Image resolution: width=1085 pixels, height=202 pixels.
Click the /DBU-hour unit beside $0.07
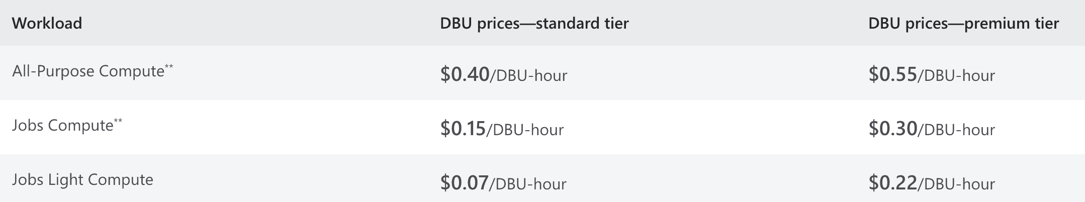[528, 184]
